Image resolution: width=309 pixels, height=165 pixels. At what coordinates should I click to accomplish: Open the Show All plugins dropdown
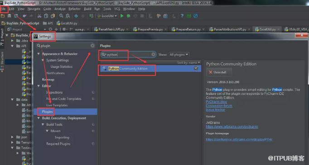point(179,55)
